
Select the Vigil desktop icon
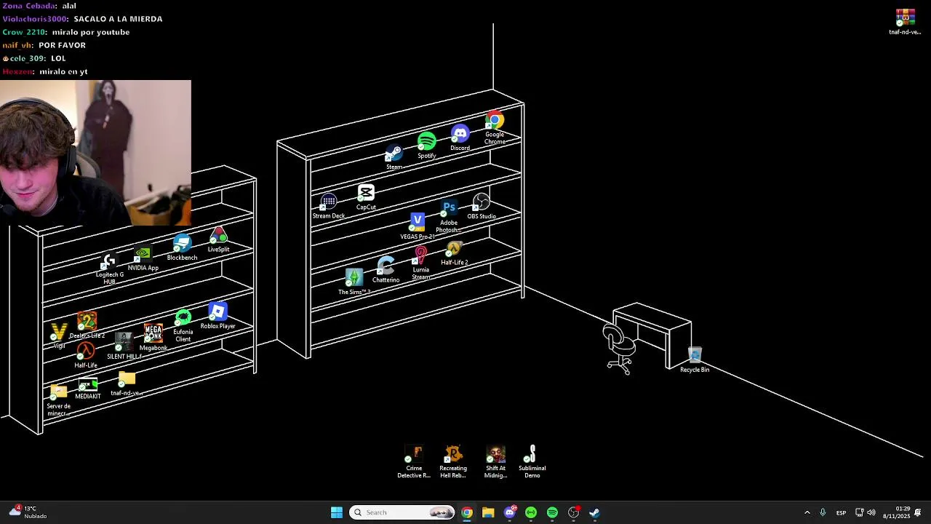pyautogui.click(x=59, y=336)
